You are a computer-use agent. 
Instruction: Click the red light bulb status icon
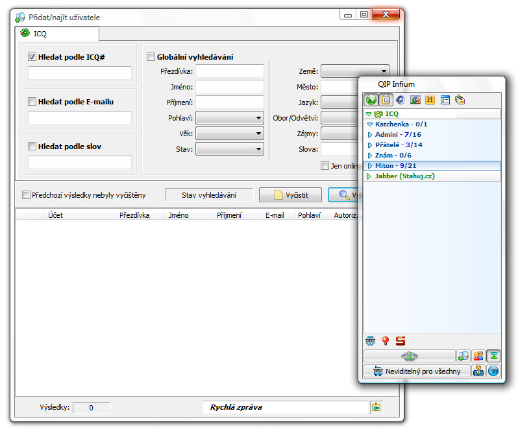(385, 340)
